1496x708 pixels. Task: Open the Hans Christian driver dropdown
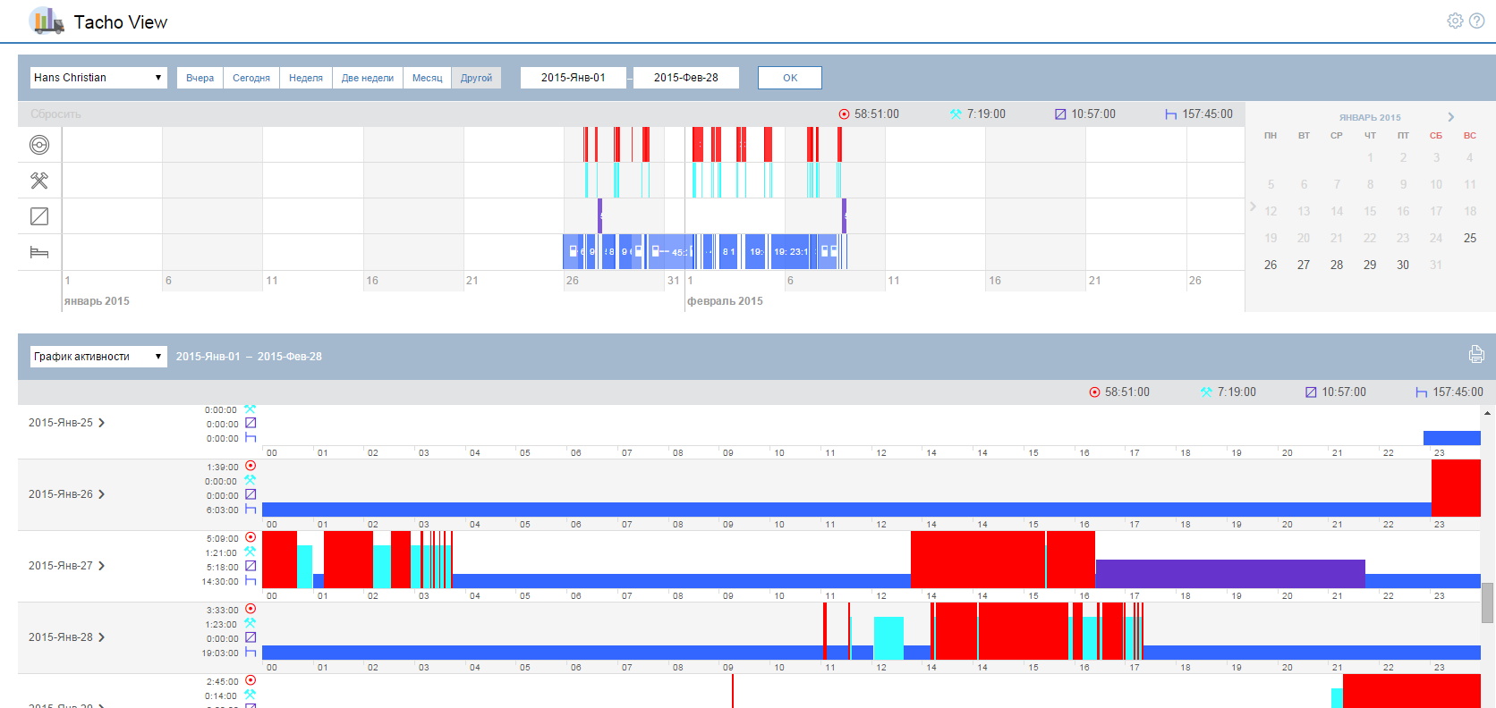(98, 78)
